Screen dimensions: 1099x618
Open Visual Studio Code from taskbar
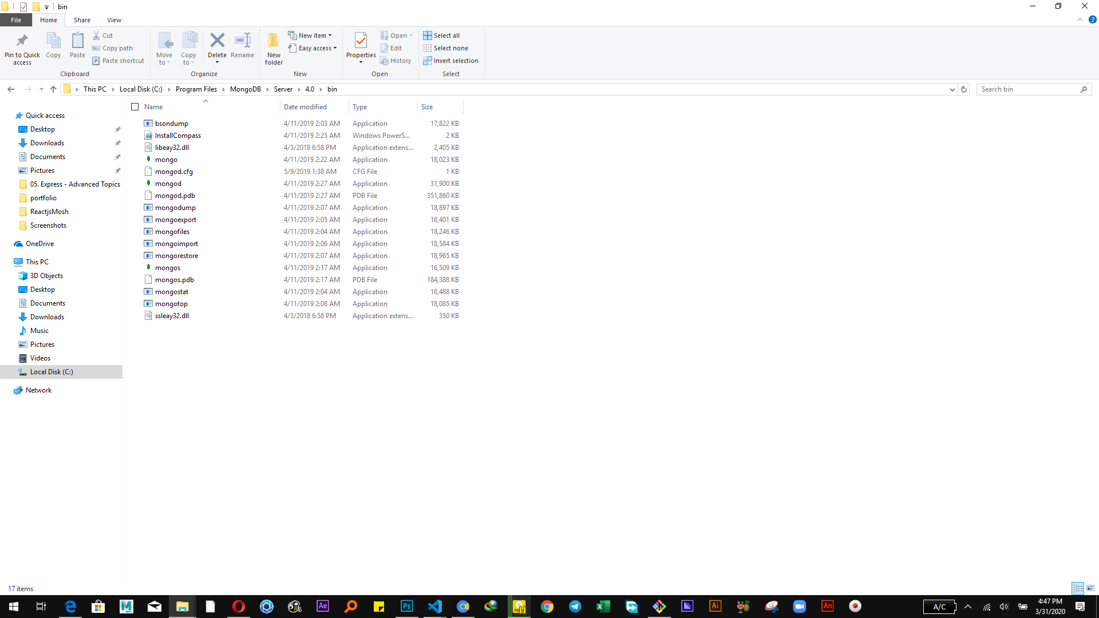click(435, 607)
